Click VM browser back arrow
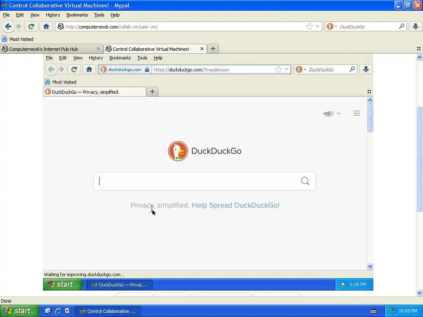Screen dimensions: 423x317 [51, 69]
